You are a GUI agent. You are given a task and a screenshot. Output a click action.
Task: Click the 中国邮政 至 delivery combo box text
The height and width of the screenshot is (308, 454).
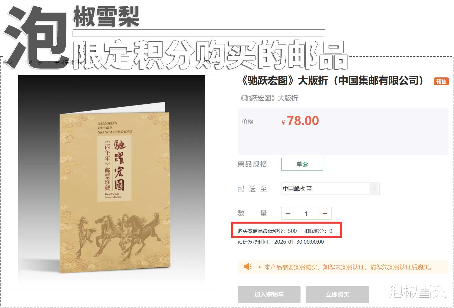pyautogui.click(x=297, y=189)
